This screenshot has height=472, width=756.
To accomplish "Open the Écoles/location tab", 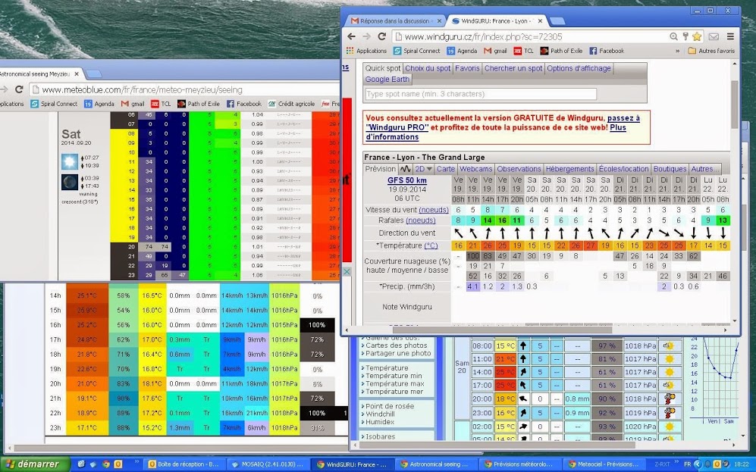I will pyautogui.click(x=623, y=169).
